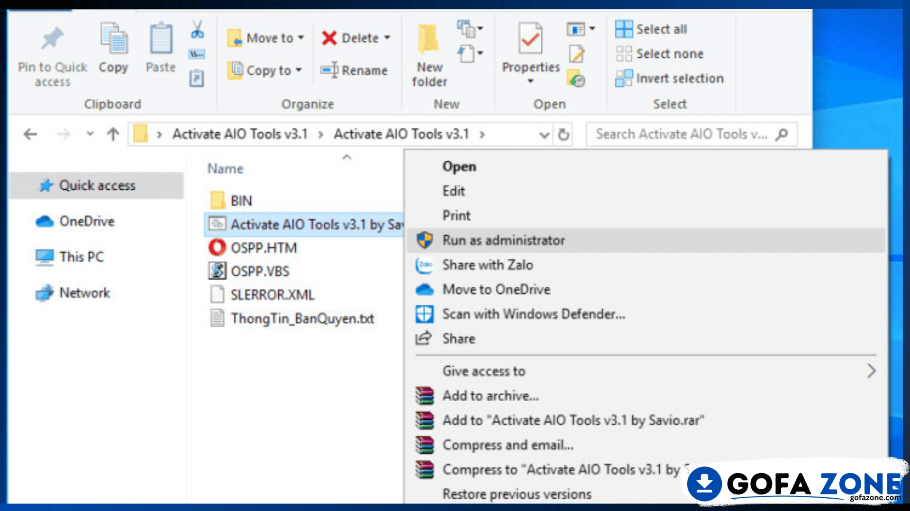Click Invert selection in ribbon
Screen dimensions: 910x511
coord(669,79)
